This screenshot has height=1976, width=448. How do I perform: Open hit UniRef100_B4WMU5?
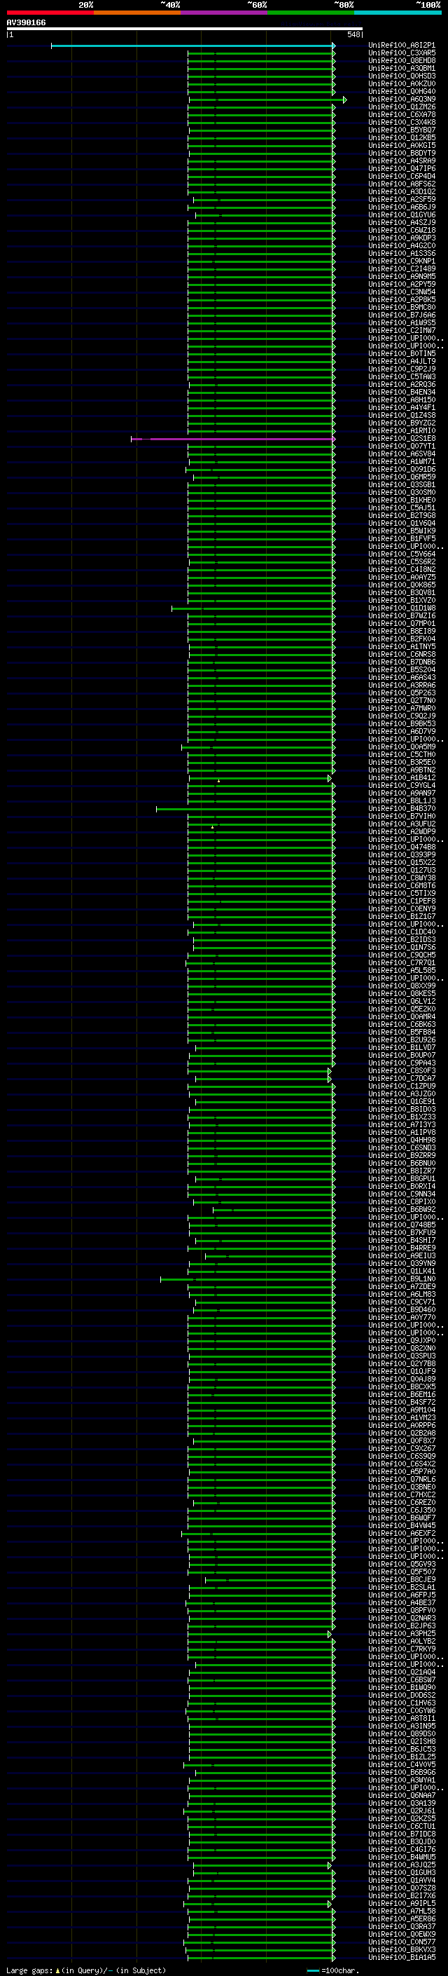(401, 1857)
